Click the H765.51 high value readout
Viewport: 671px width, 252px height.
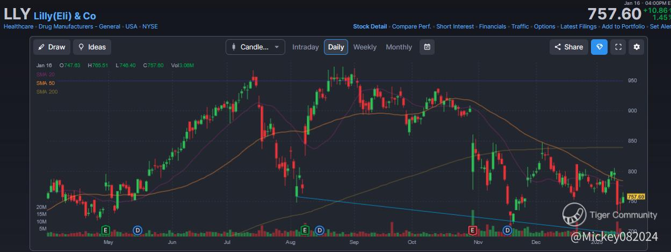(97, 65)
